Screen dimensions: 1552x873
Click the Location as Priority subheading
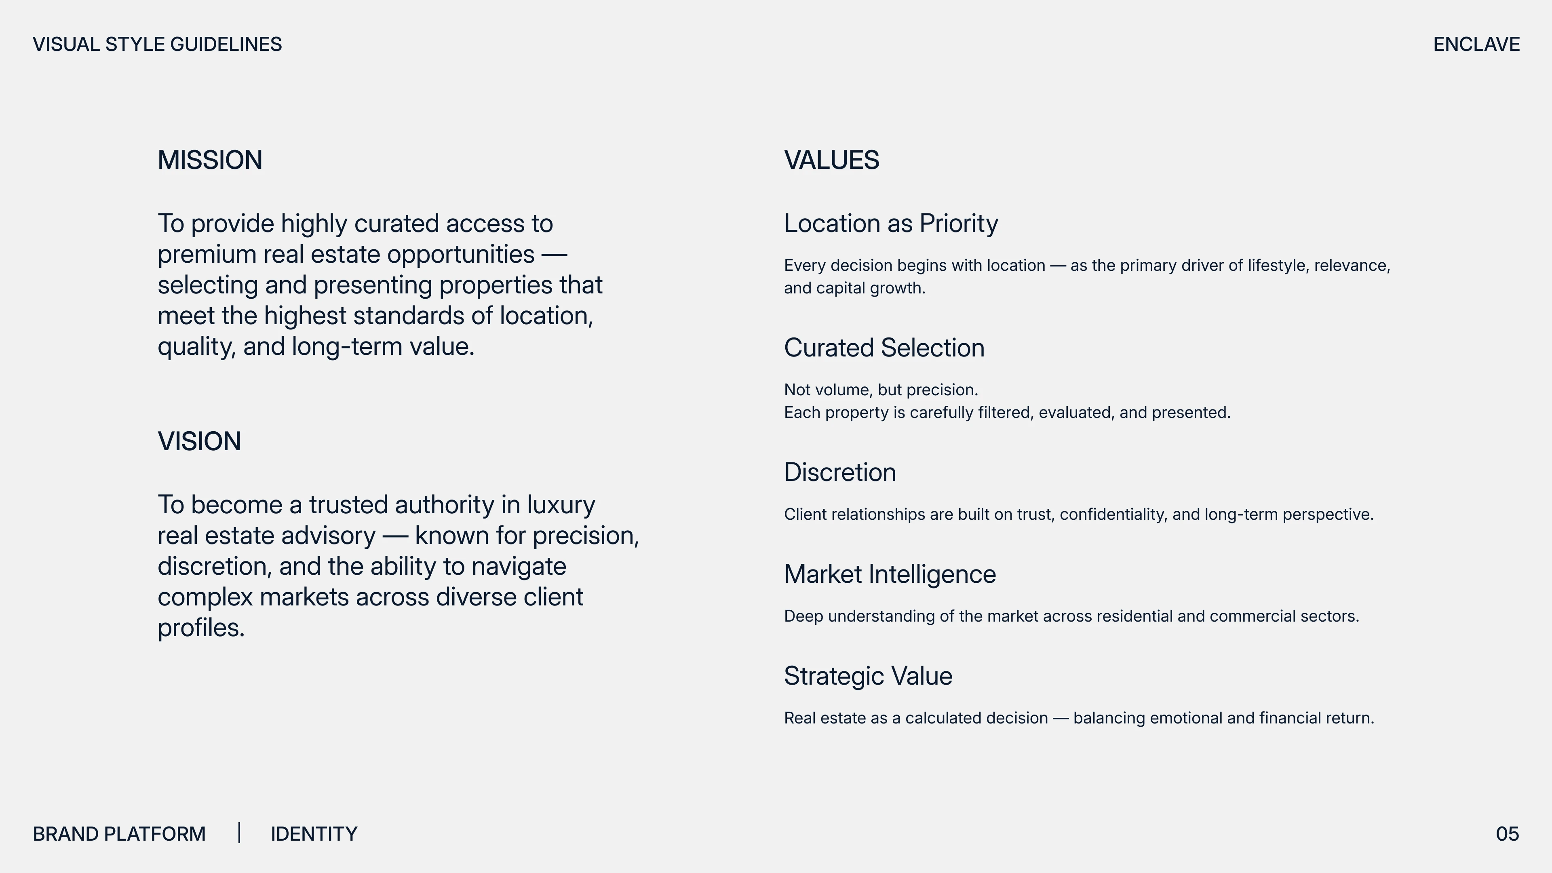891,224
